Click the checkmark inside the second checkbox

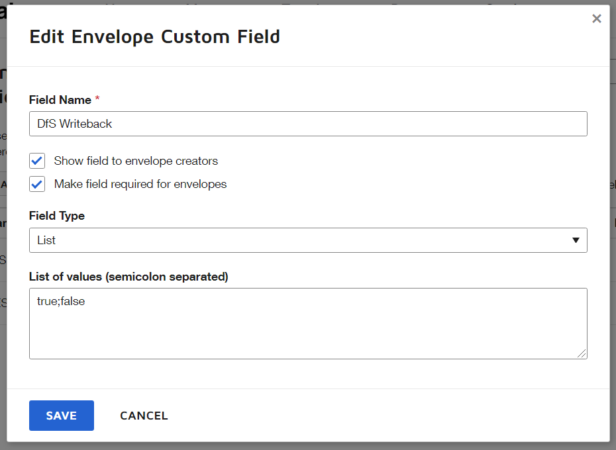(36, 184)
